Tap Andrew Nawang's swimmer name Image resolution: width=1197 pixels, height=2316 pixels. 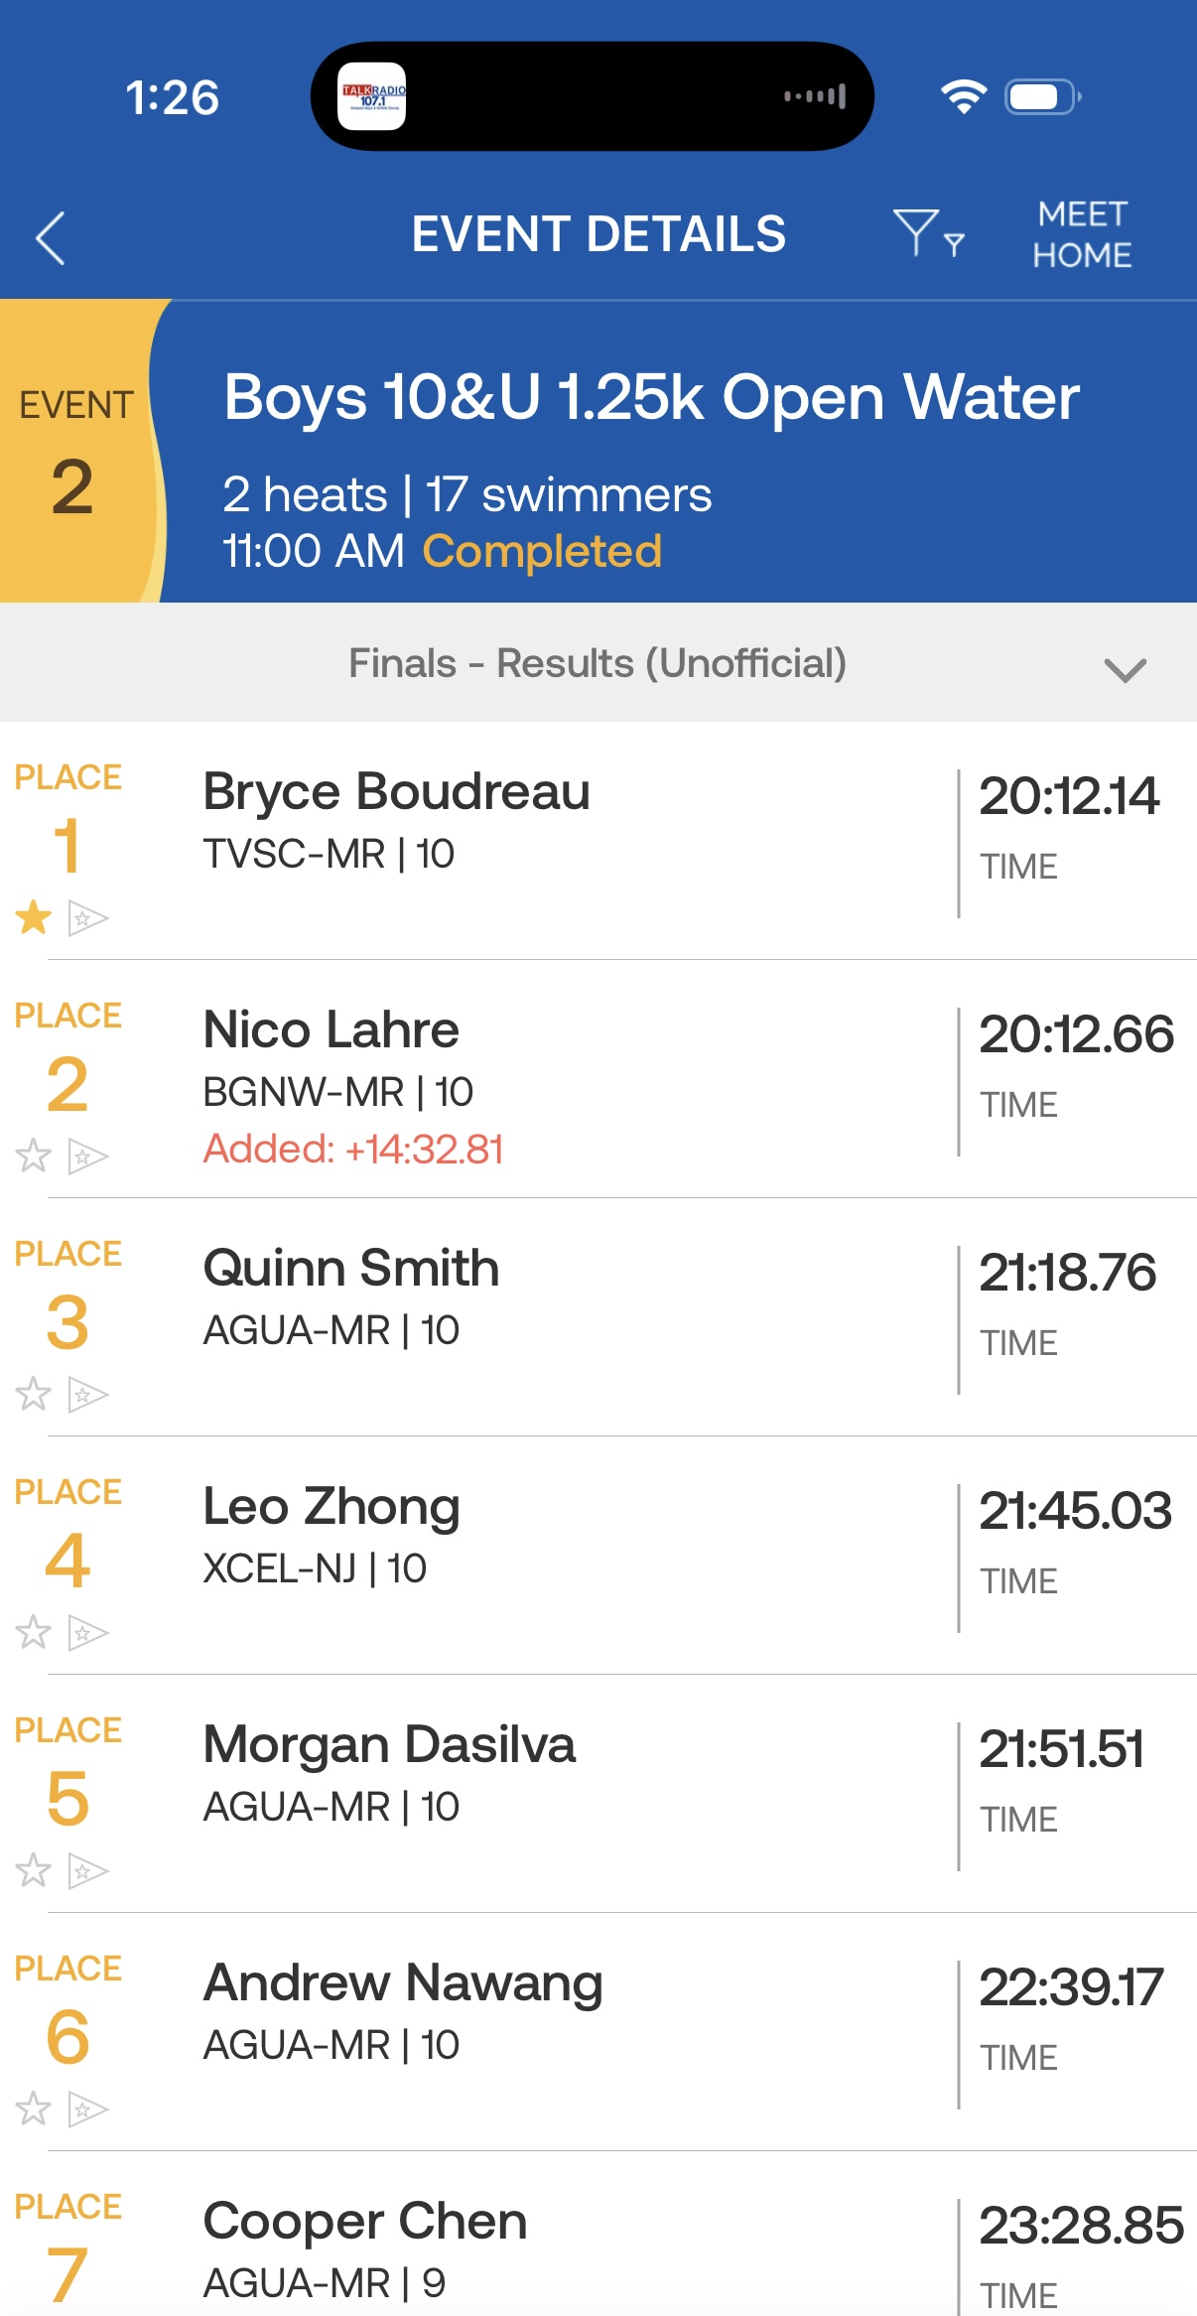tap(403, 1983)
